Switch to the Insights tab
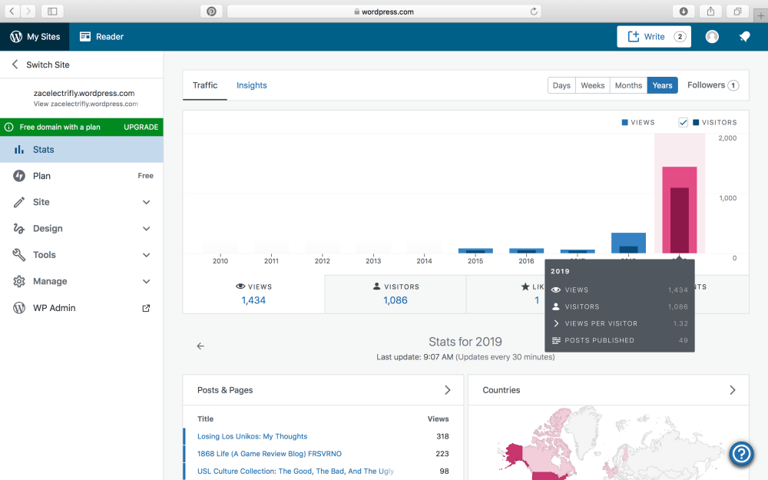Image resolution: width=768 pixels, height=480 pixels. pyautogui.click(x=251, y=85)
